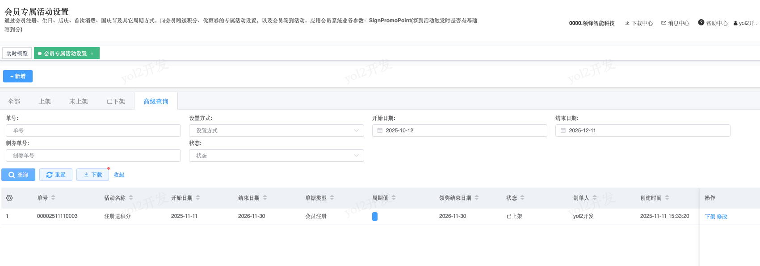Open the 消息中心 message center
This screenshot has width=760, height=266.
[x=675, y=23]
